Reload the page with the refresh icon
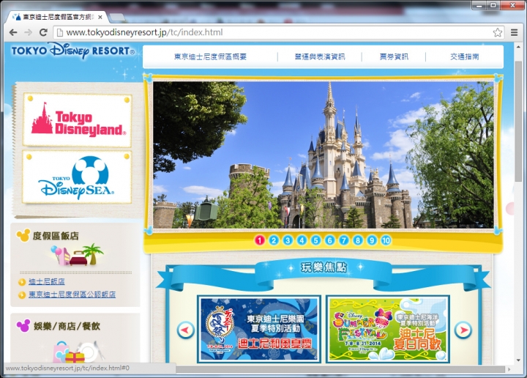The image size is (527, 378). click(x=43, y=32)
